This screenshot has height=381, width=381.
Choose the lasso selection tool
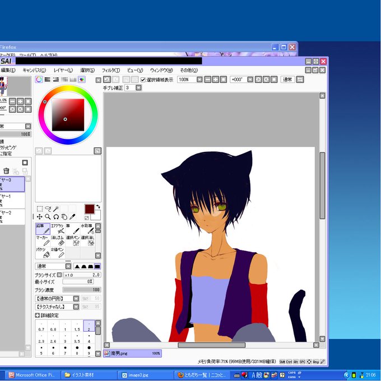pos(48,209)
